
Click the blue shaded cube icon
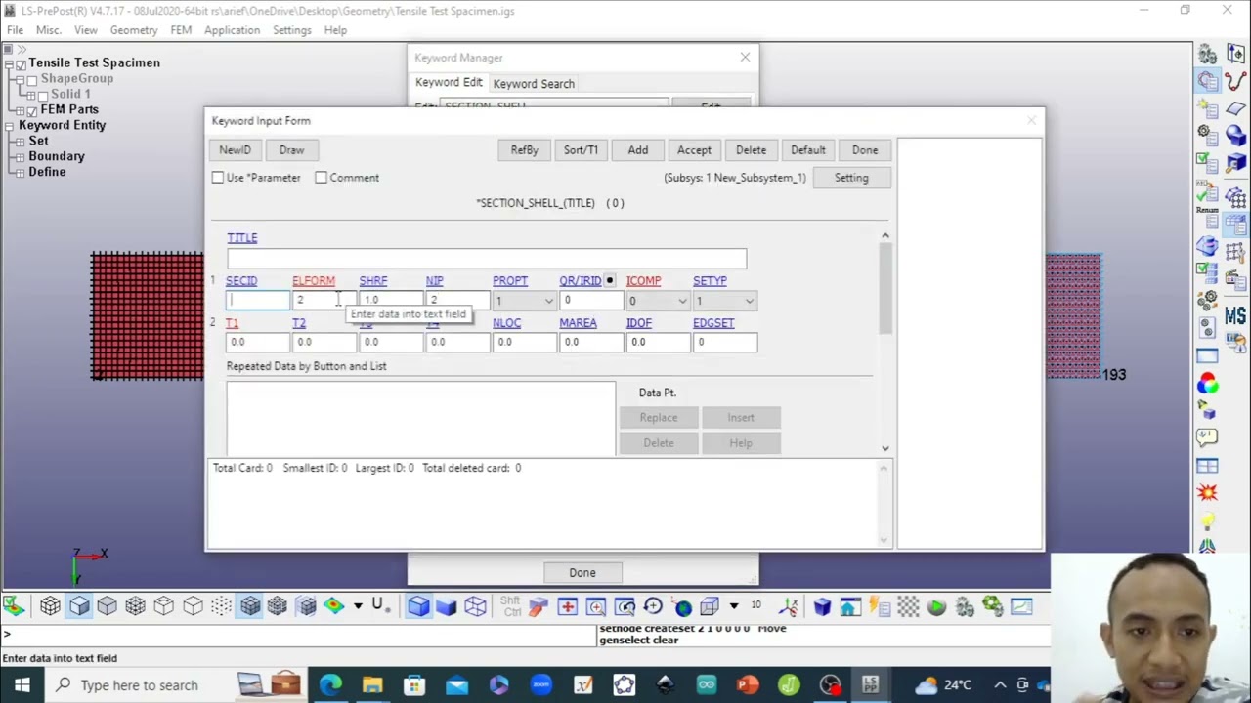tap(418, 607)
